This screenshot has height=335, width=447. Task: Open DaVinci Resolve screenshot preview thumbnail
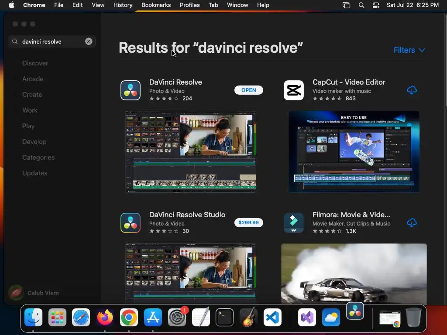click(191, 151)
